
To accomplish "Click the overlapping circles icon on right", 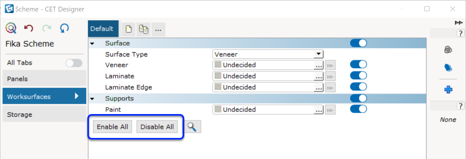I will pos(448,49).
